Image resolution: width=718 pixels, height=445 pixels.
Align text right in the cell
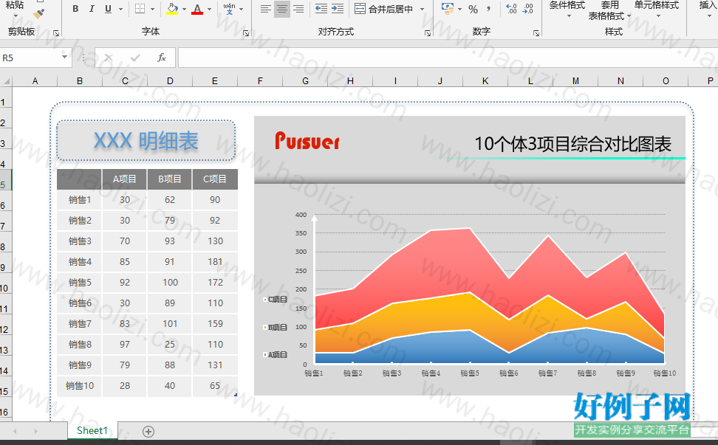point(298,9)
